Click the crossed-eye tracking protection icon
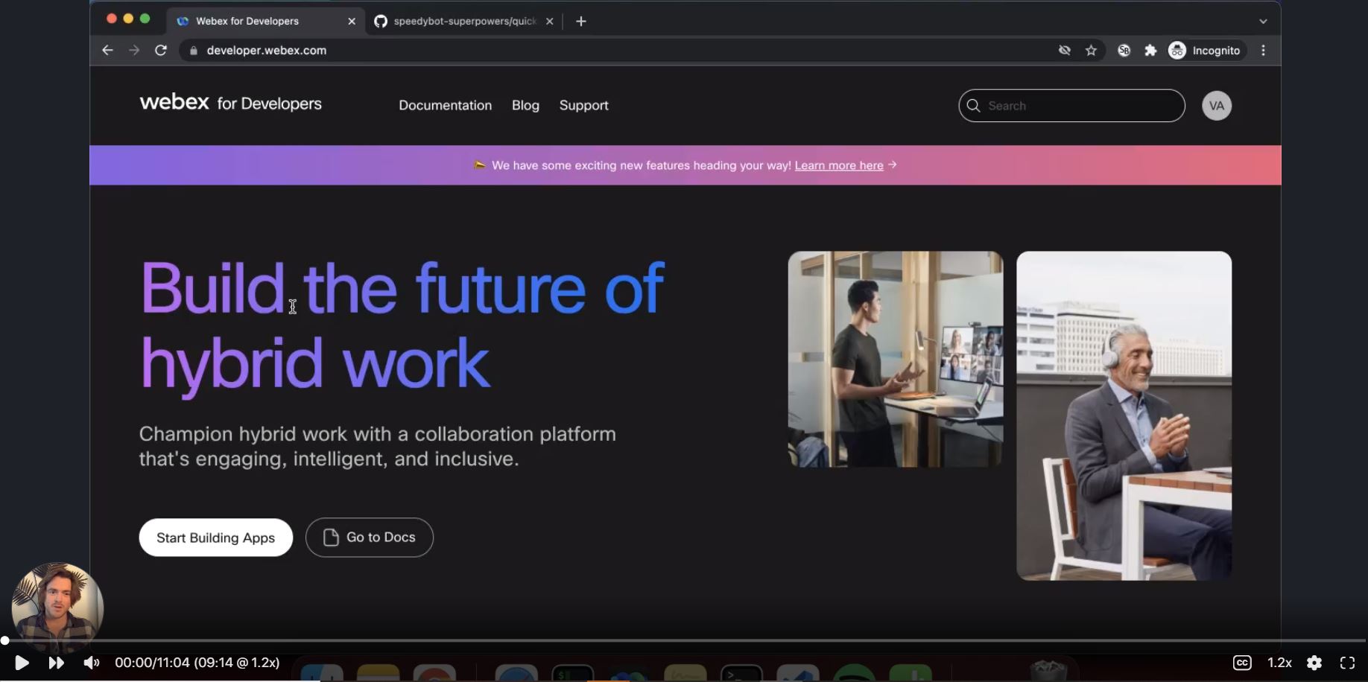Screen dimensions: 1368x682 coord(1065,50)
